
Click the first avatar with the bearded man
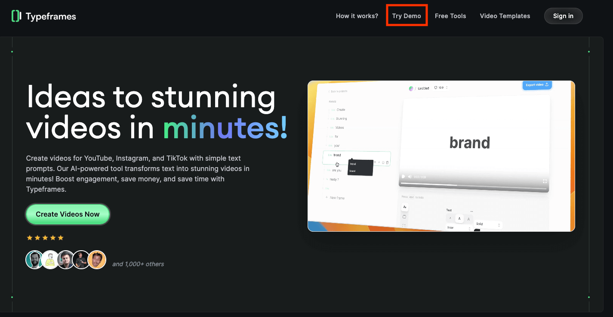coord(34,260)
